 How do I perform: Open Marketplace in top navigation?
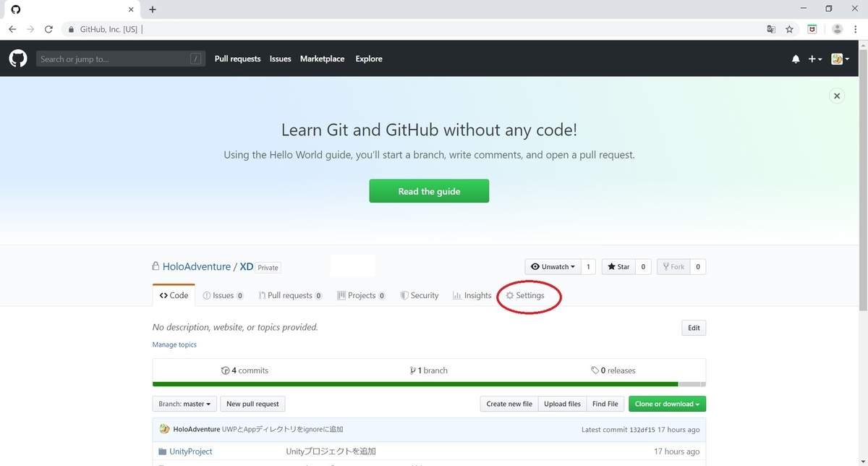point(322,59)
